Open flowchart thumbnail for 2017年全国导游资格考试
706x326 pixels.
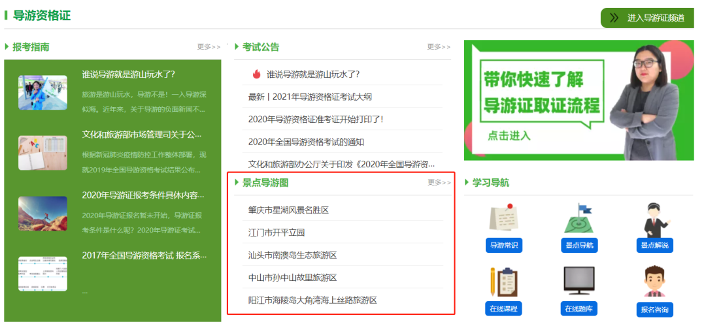coord(42,274)
